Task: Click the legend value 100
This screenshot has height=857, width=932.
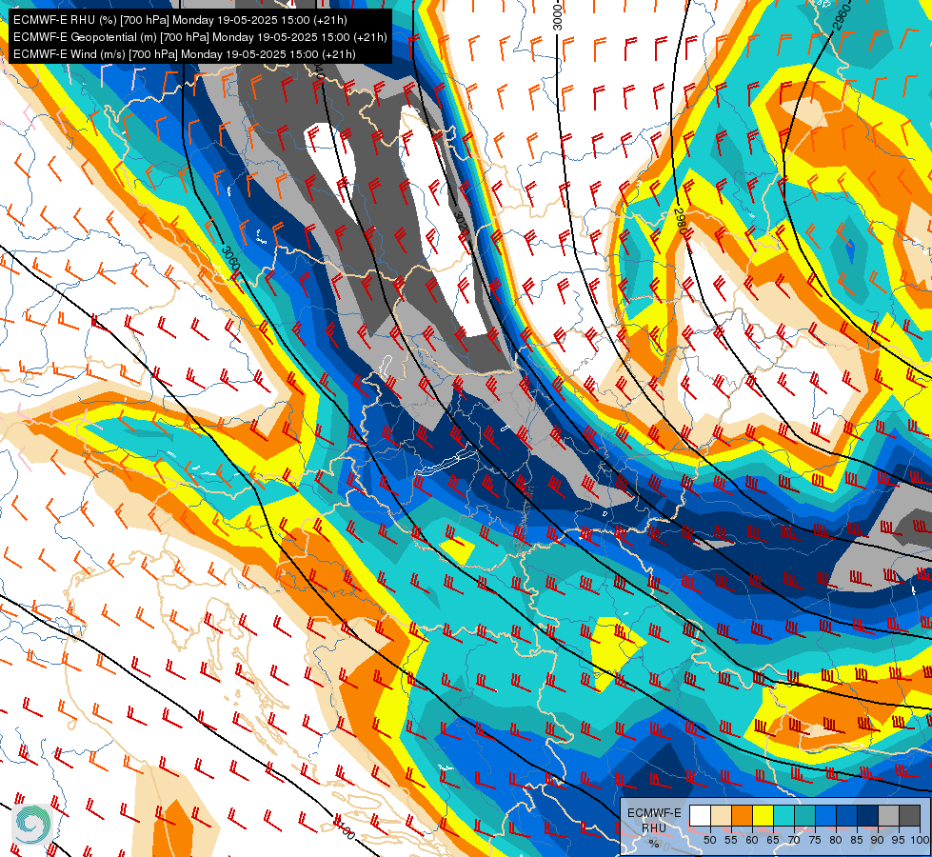Action: tap(920, 840)
